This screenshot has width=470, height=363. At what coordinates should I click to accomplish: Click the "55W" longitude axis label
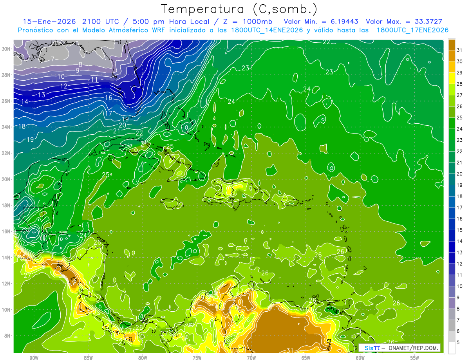click(x=414, y=358)
